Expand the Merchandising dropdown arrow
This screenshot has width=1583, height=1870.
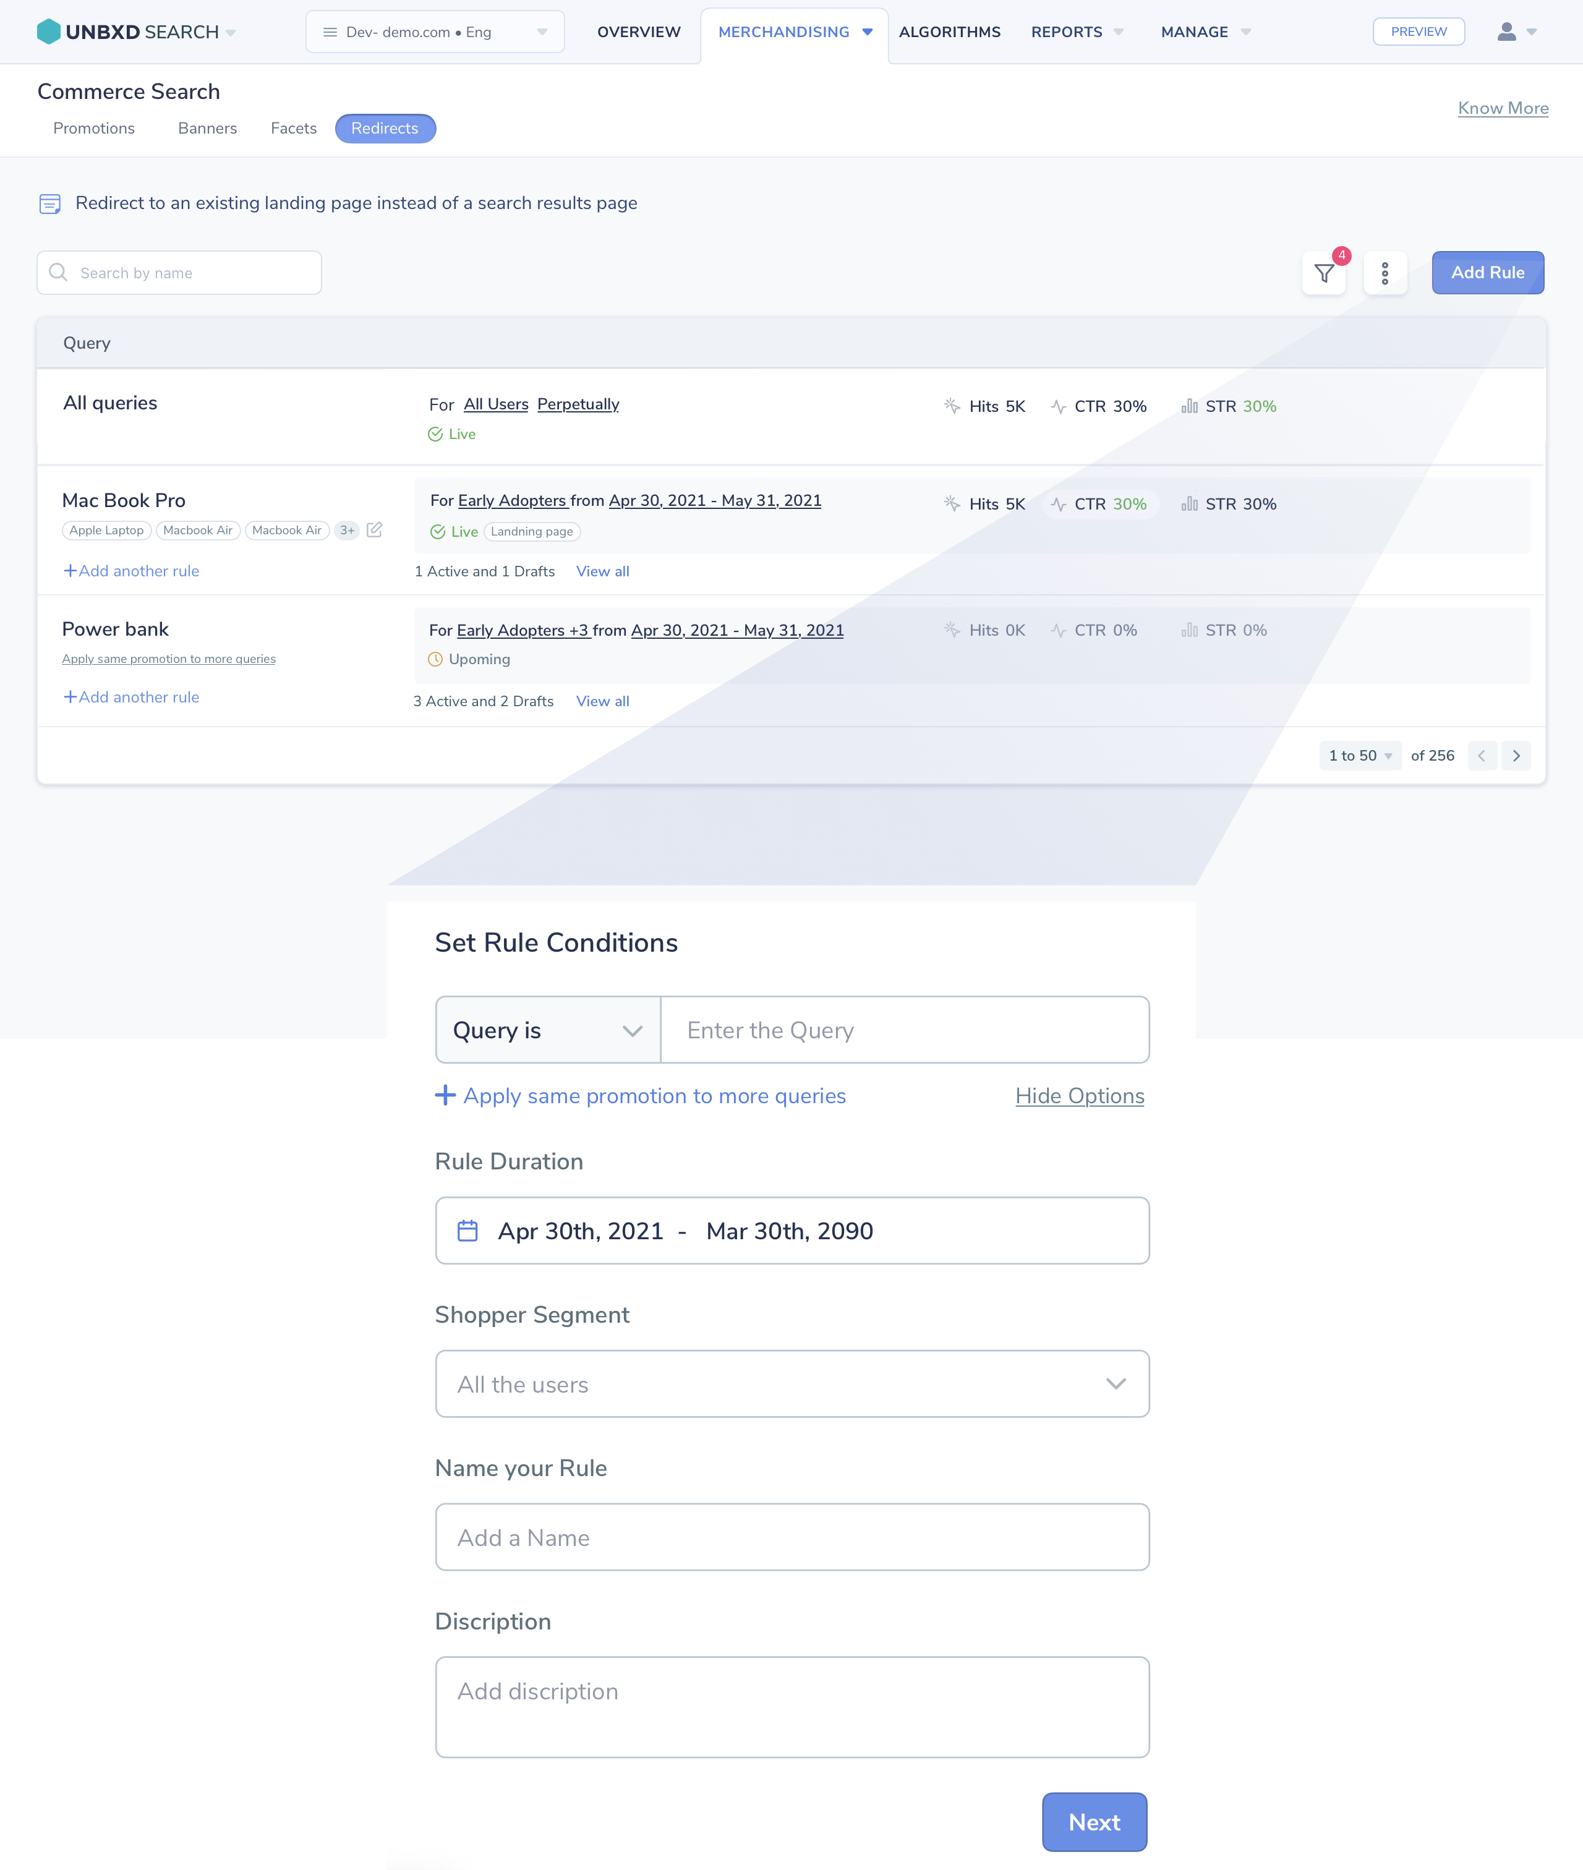(x=867, y=32)
